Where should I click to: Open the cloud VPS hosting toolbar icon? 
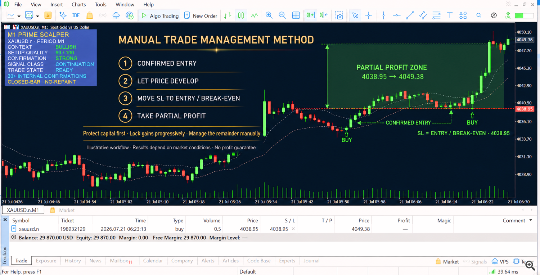pos(116,15)
